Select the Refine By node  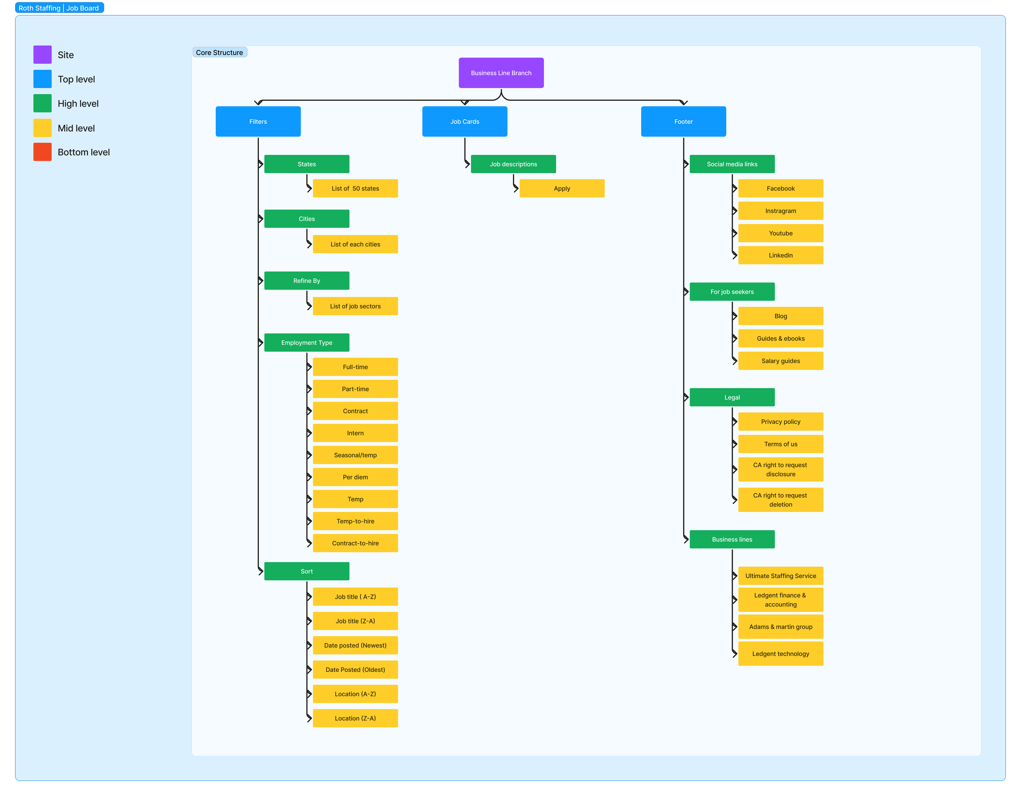(x=307, y=281)
